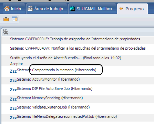Click the house icon on Inicio tab
This screenshot has width=154, height=124.
pyautogui.click(x=7, y=9)
